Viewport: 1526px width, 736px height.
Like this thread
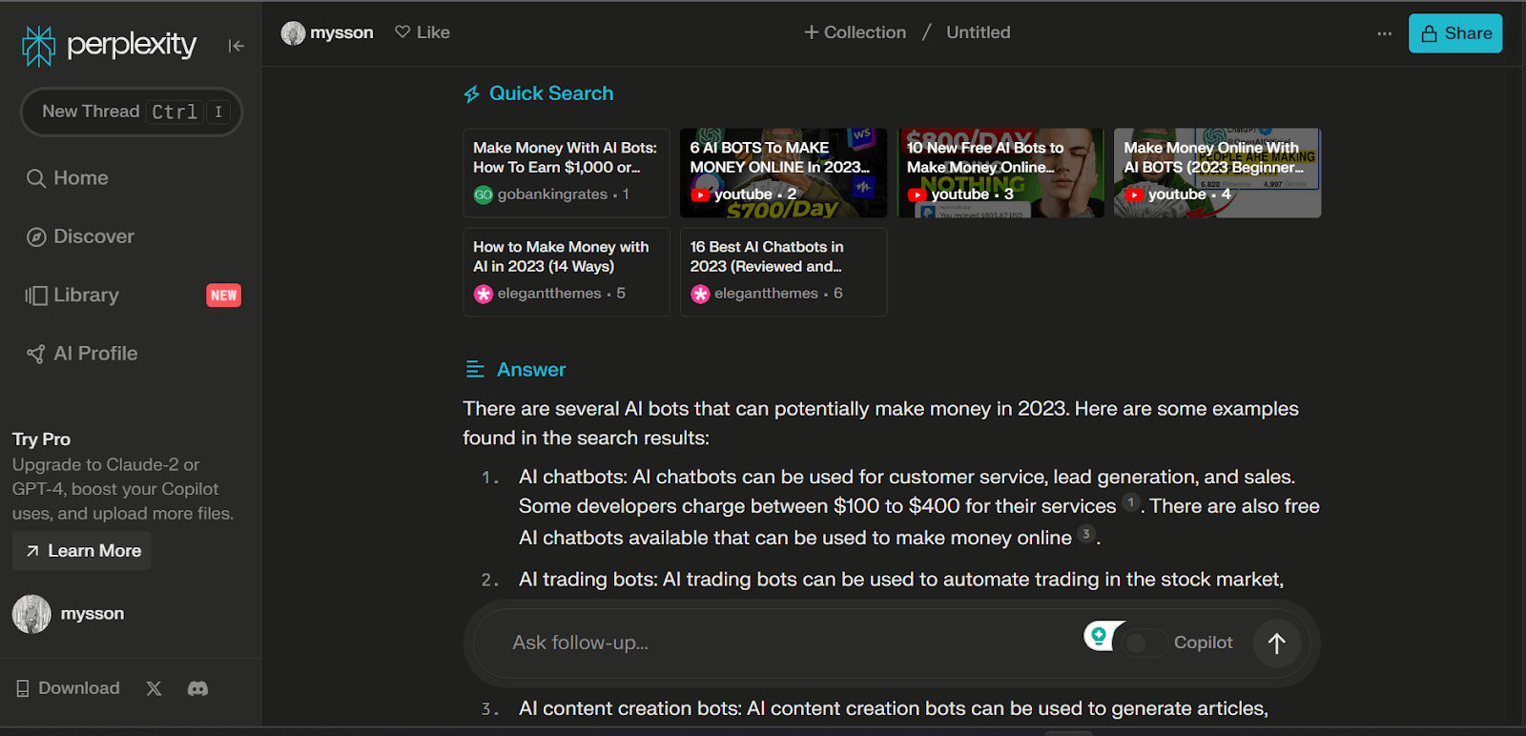click(423, 32)
